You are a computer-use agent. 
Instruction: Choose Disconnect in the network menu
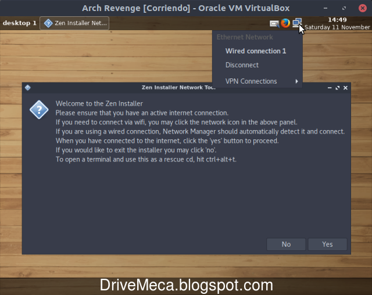coord(242,65)
